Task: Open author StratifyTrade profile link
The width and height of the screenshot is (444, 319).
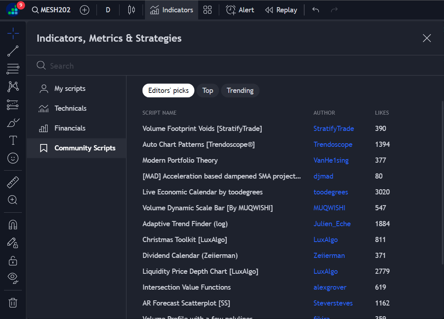Action: (x=334, y=129)
